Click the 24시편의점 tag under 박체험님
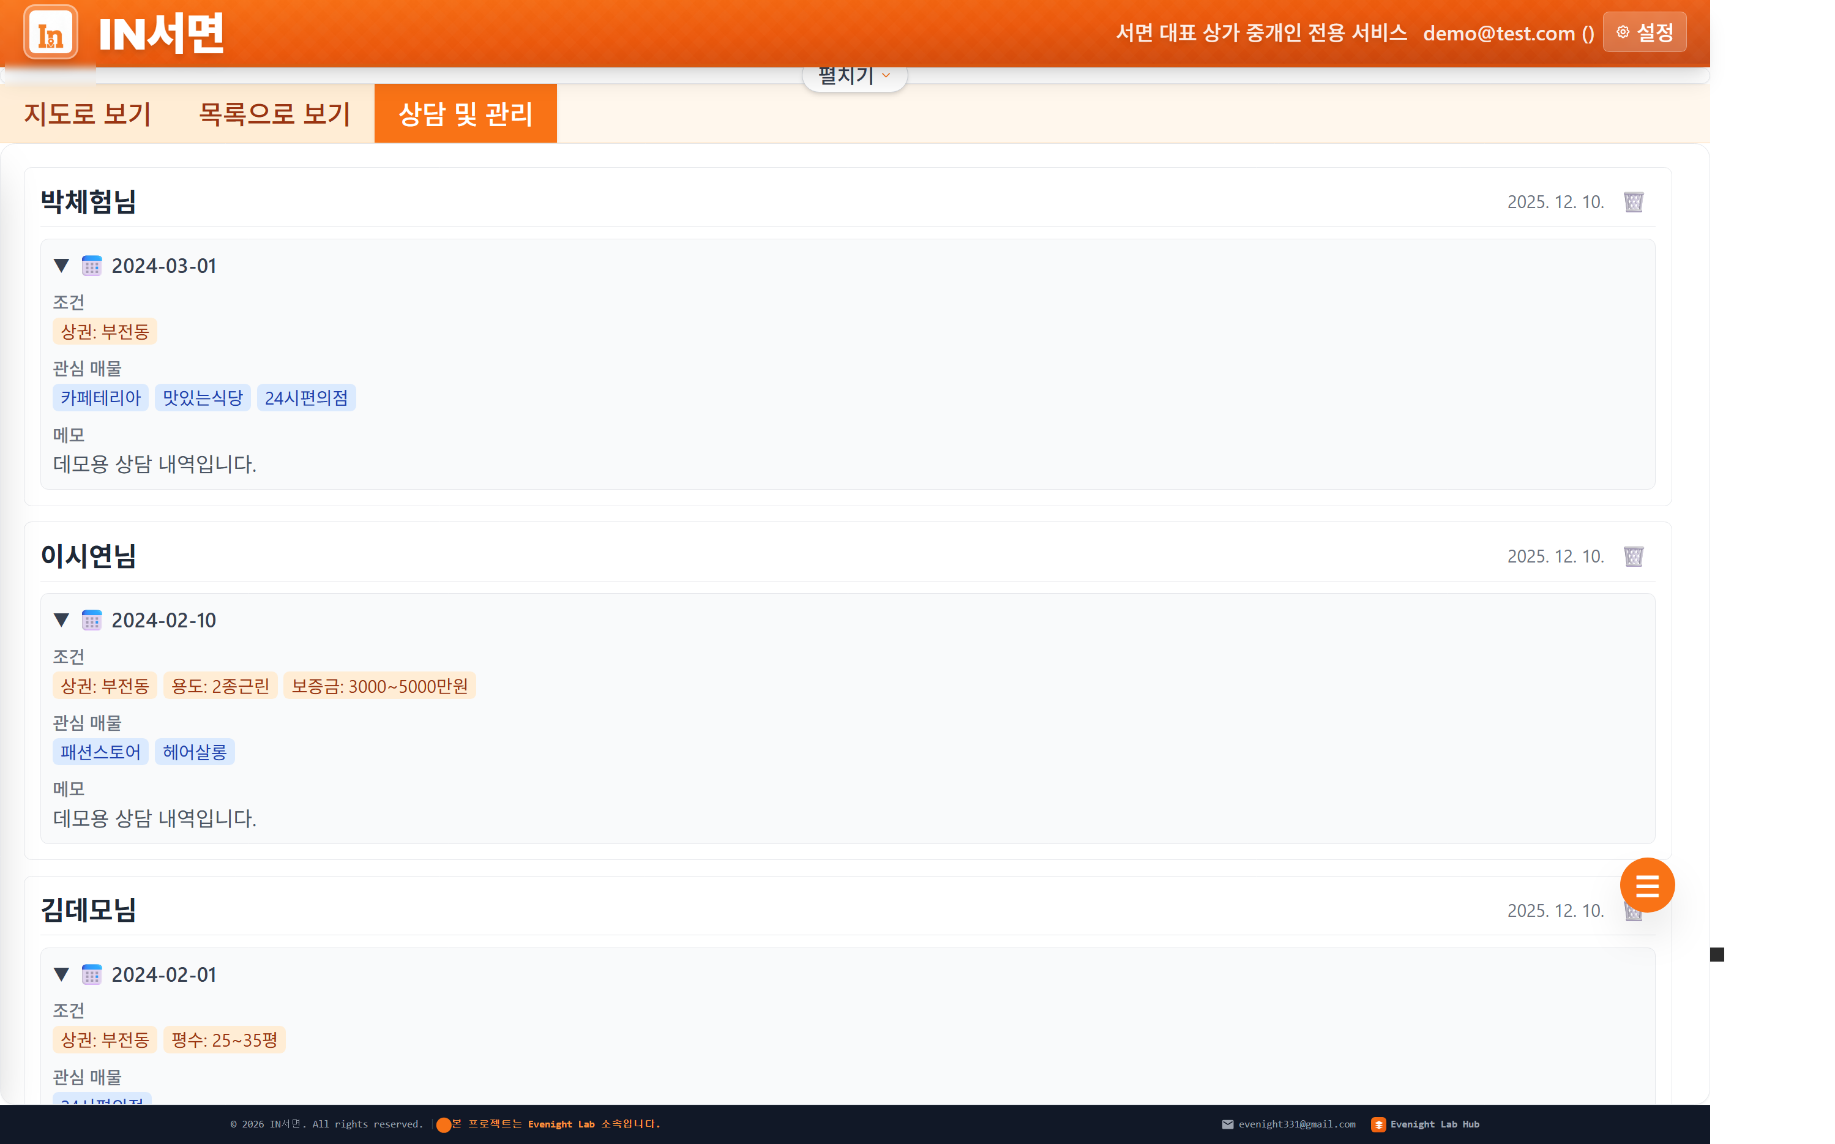The width and height of the screenshot is (1835, 1144). tap(306, 398)
